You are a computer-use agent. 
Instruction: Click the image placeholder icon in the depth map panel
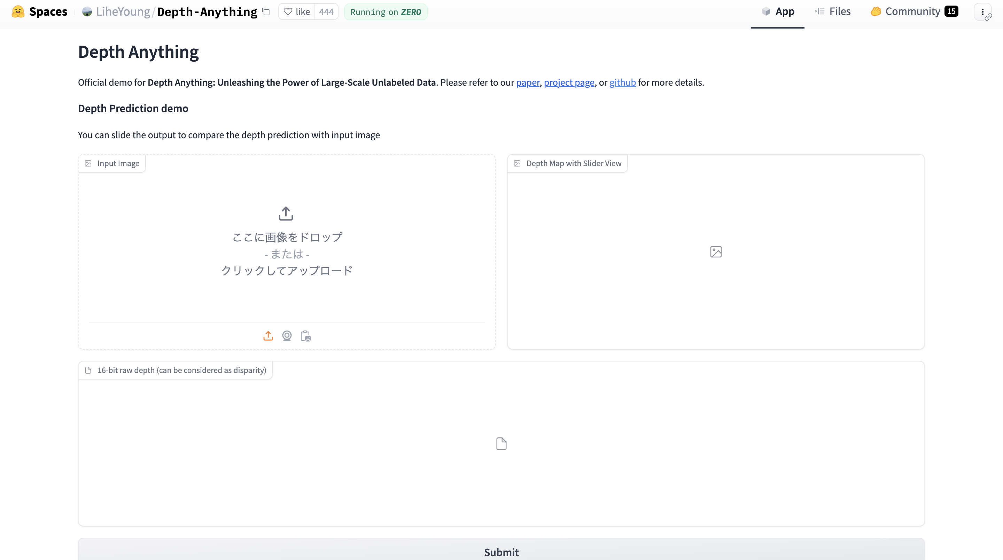tap(716, 252)
